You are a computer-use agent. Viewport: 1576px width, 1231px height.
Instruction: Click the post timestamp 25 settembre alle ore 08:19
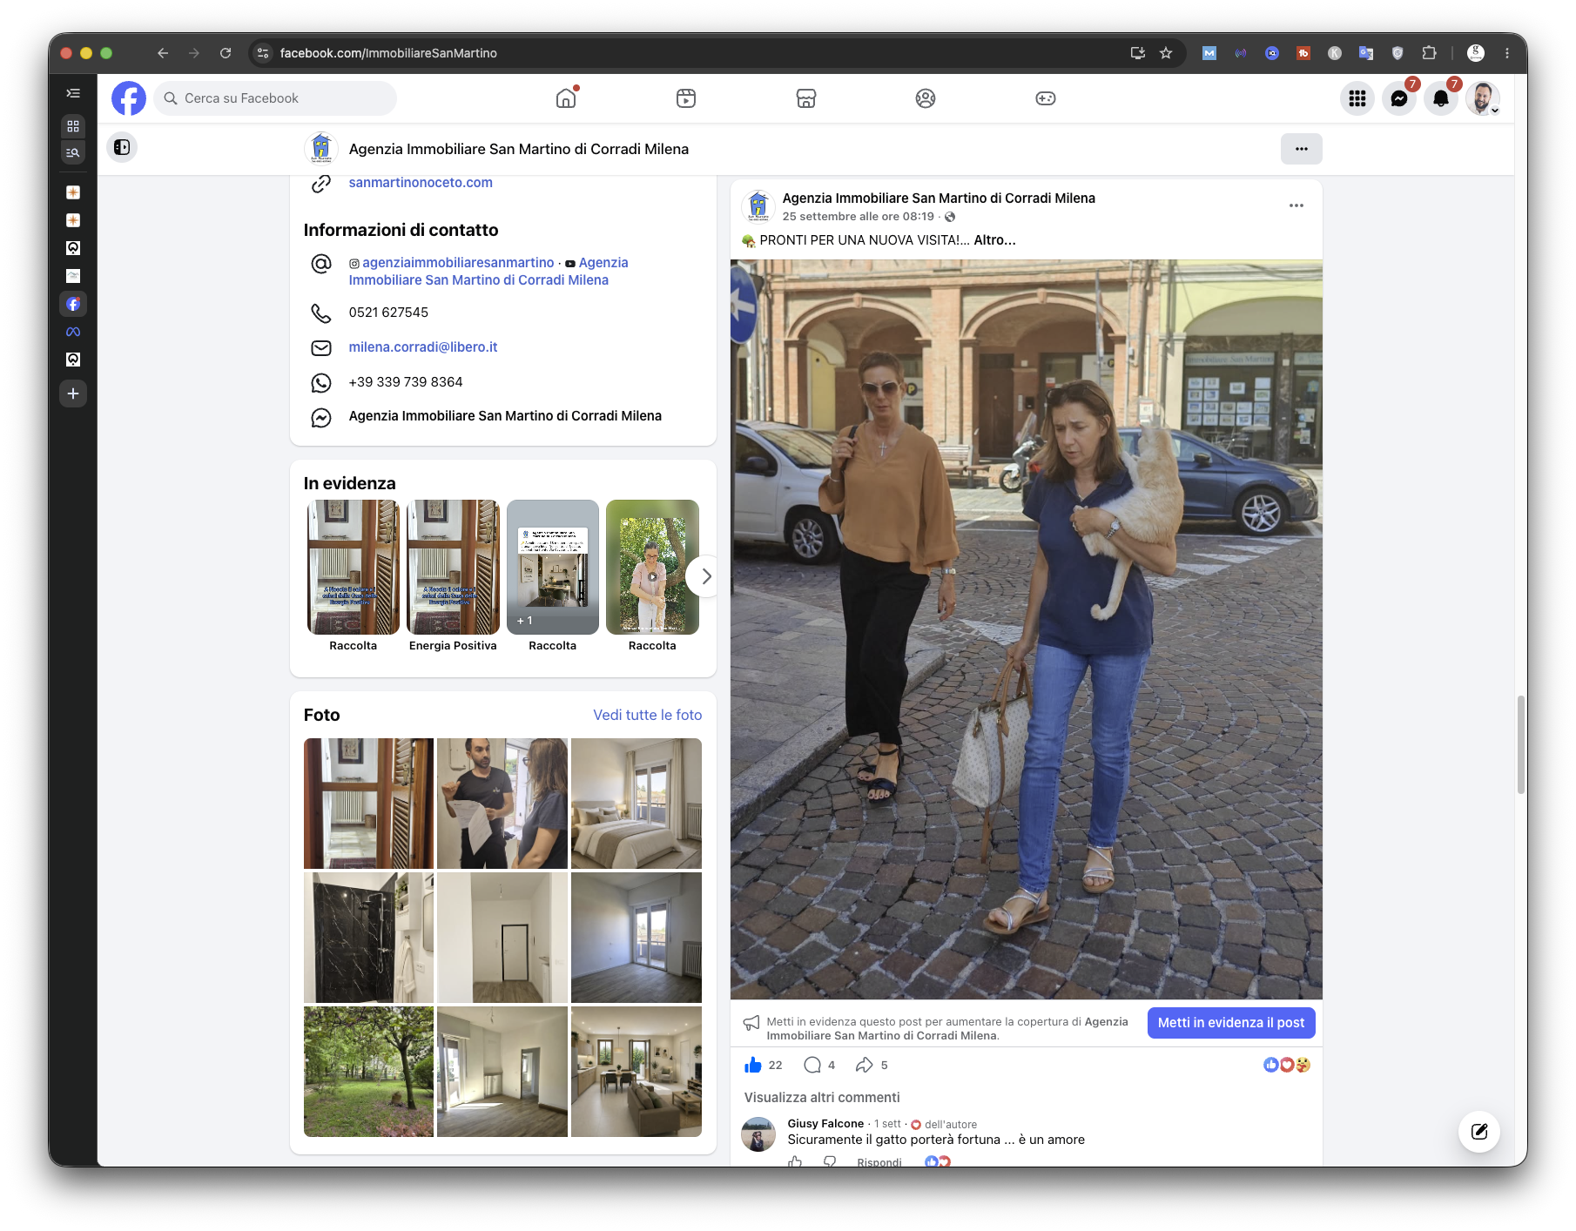tap(858, 217)
